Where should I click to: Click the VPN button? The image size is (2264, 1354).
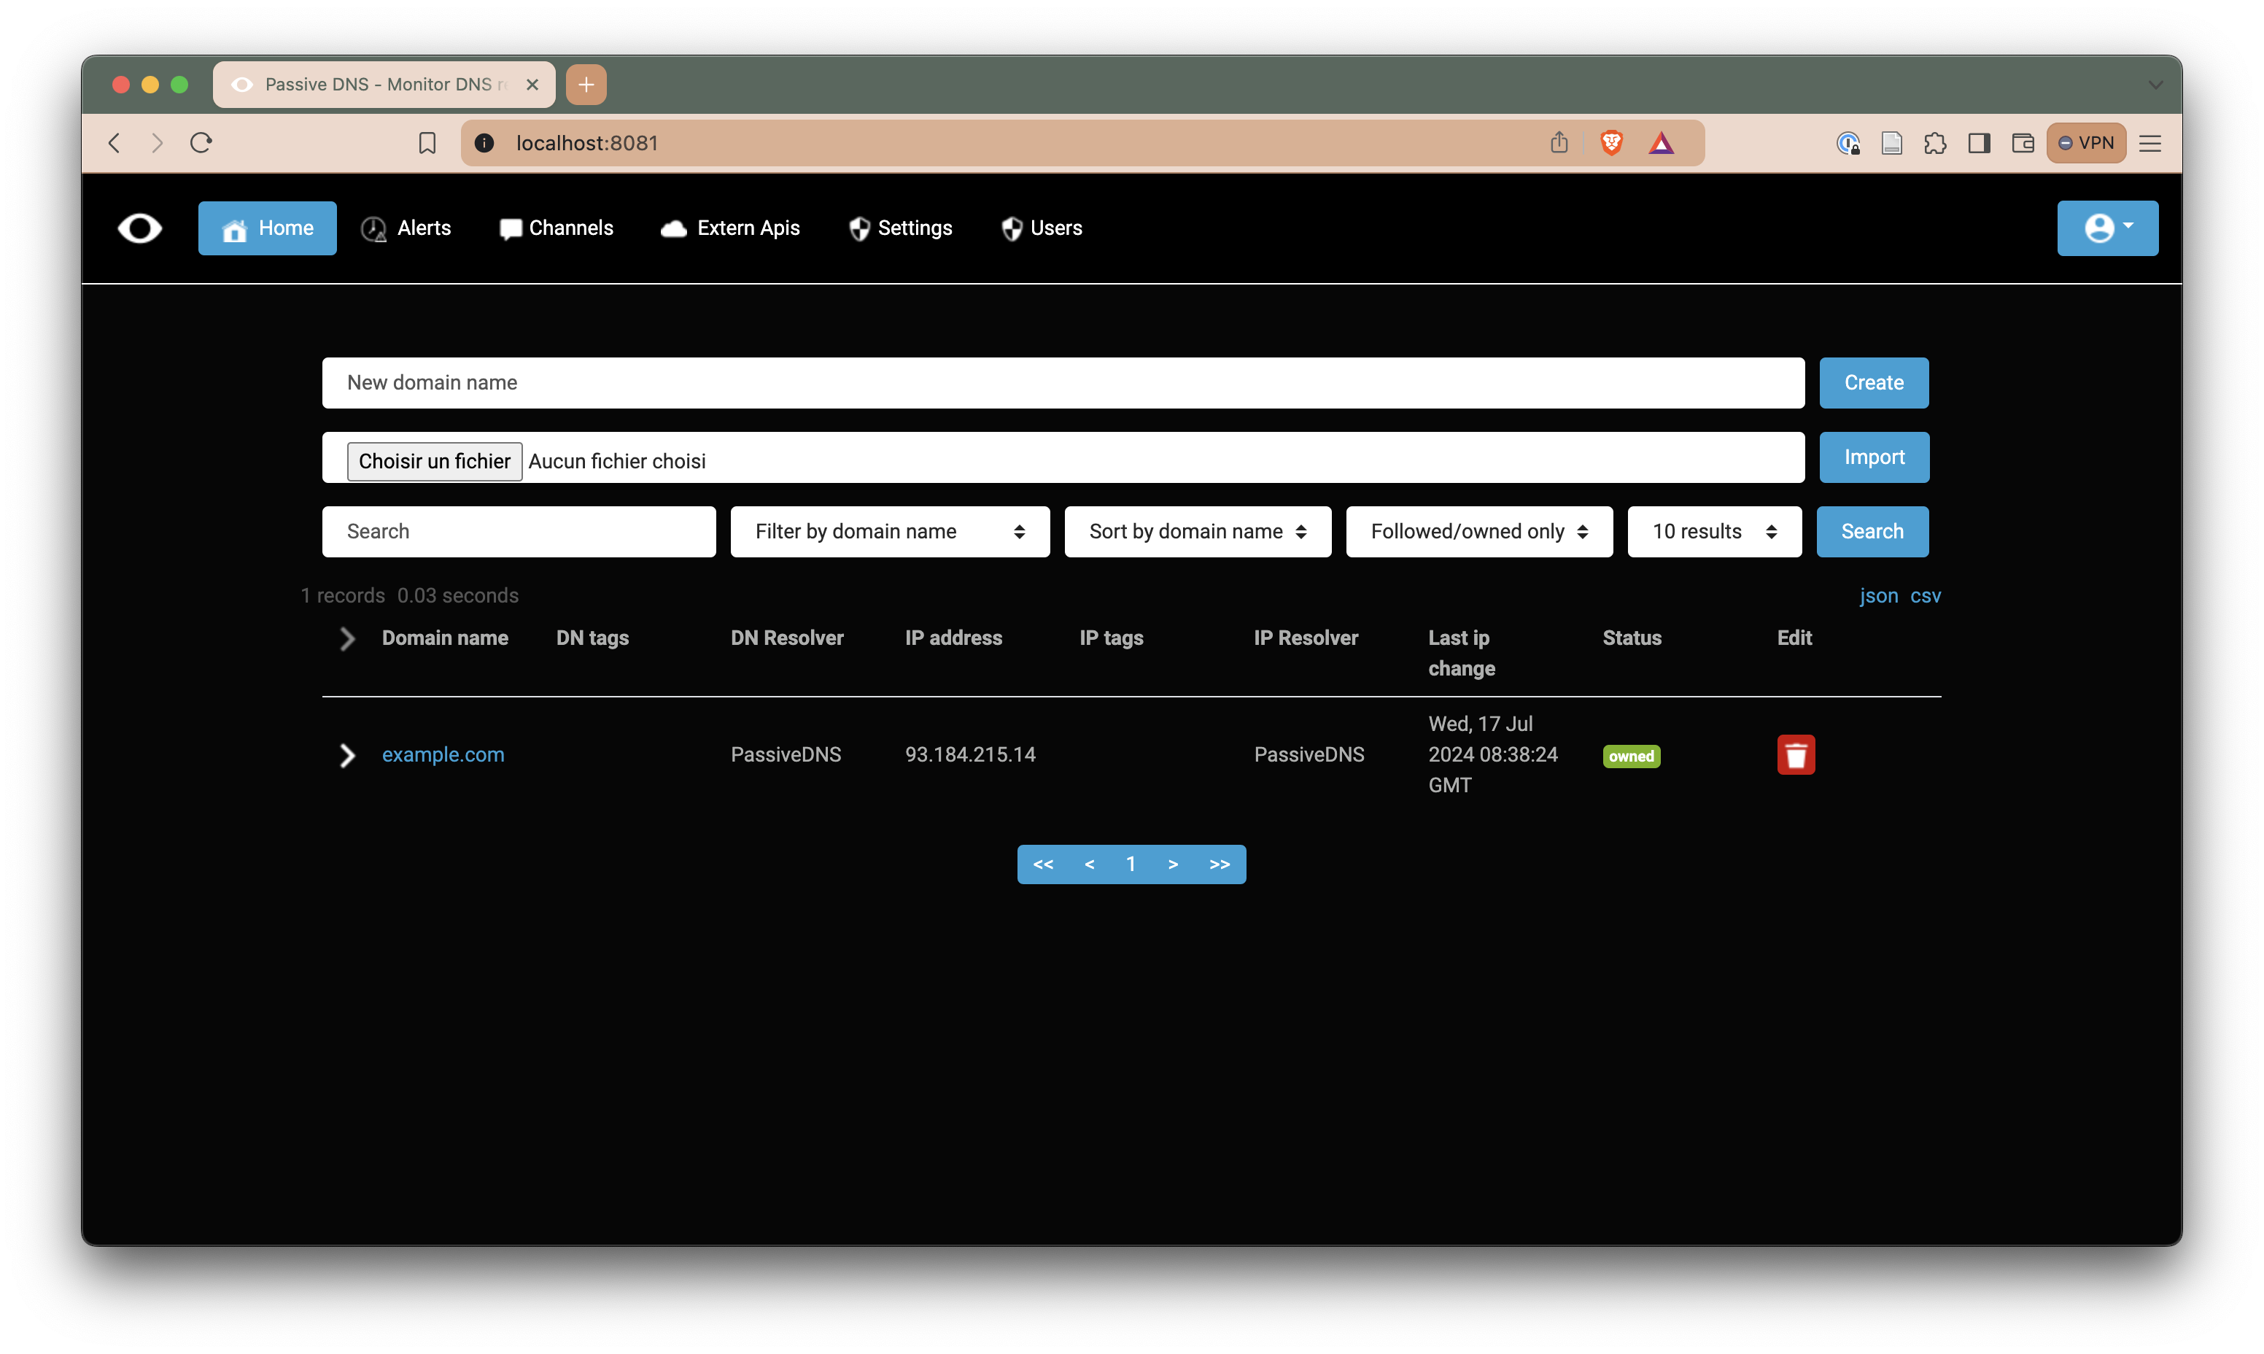2086,143
